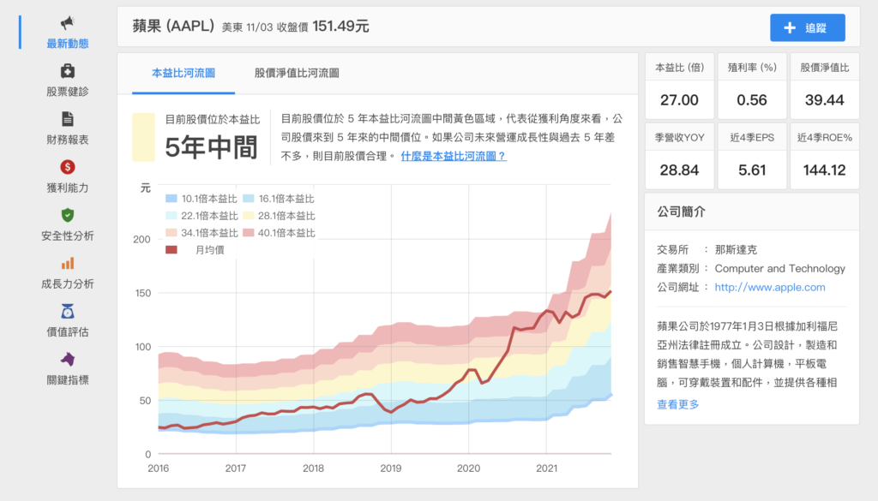Click the 2021 label on chart x-axis

coord(546,468)
